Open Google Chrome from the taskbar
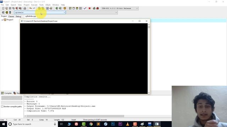This screenshot has width=227, height=127. tap(91, 124)
